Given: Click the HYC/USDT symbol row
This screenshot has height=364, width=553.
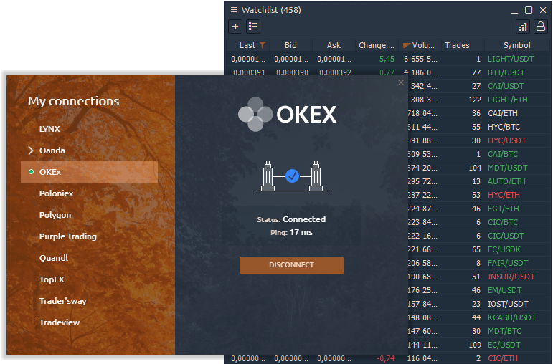Looking at the screenshot, I should coord(507,140).
